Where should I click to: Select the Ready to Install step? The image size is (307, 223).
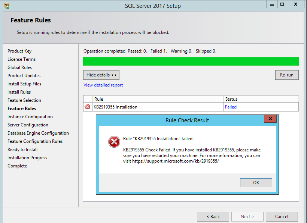click(22, 150)
